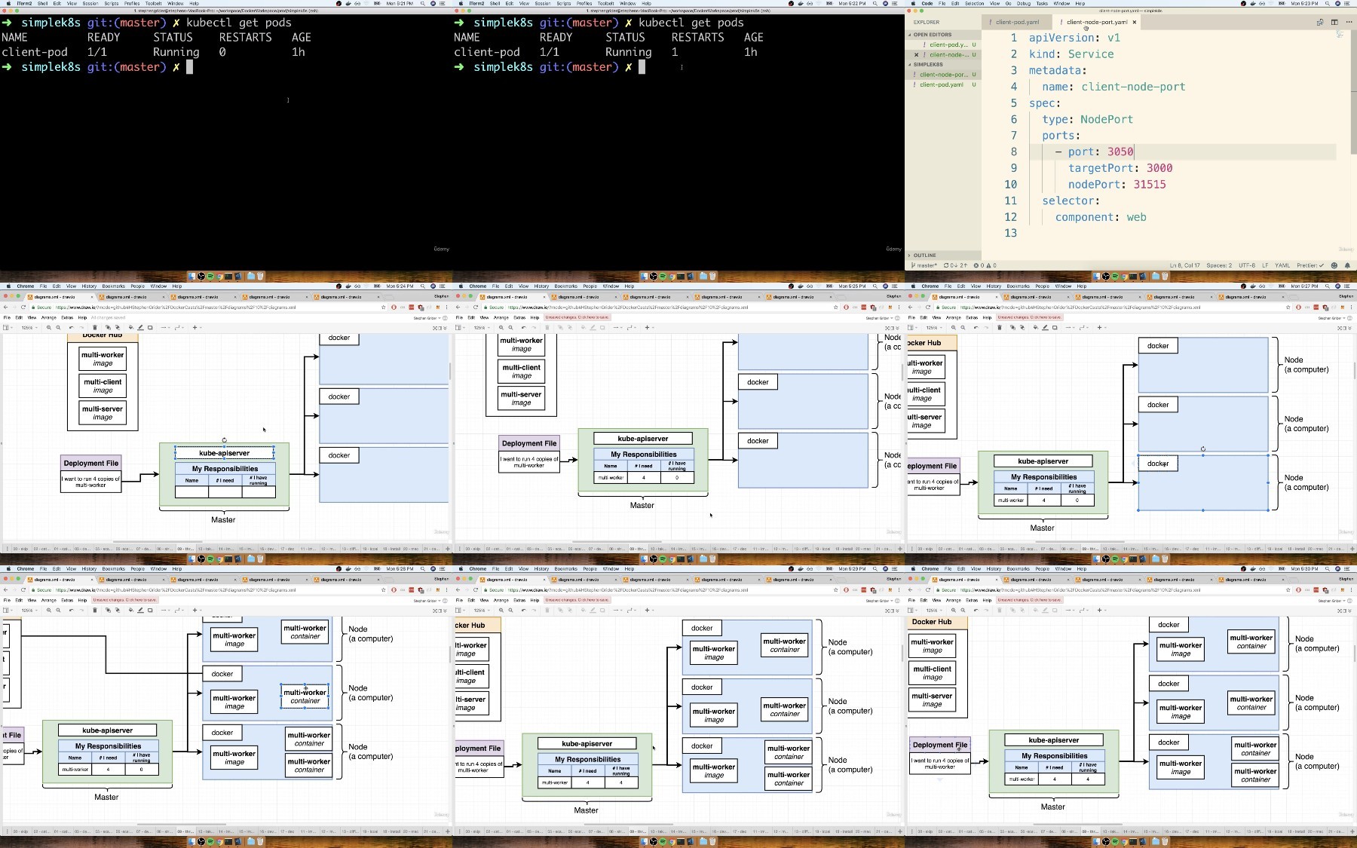
Task: Open the master branch indicator in status bar
Action: (924, 265)
